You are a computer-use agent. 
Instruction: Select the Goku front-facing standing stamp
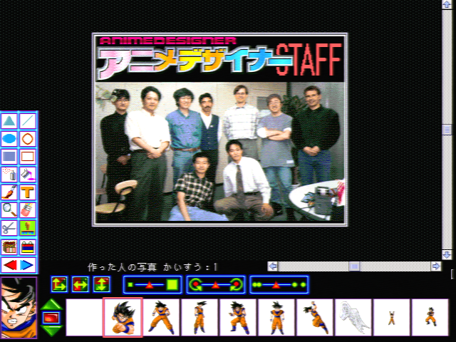[276, 317]
